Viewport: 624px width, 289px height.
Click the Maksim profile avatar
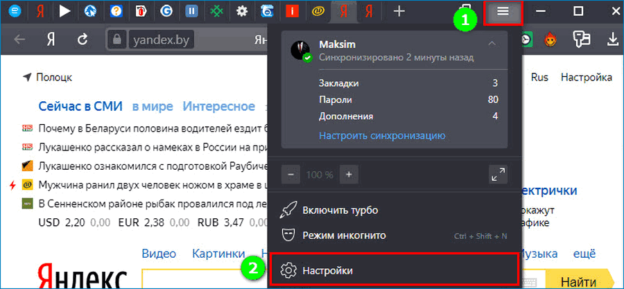coord(301,50)
